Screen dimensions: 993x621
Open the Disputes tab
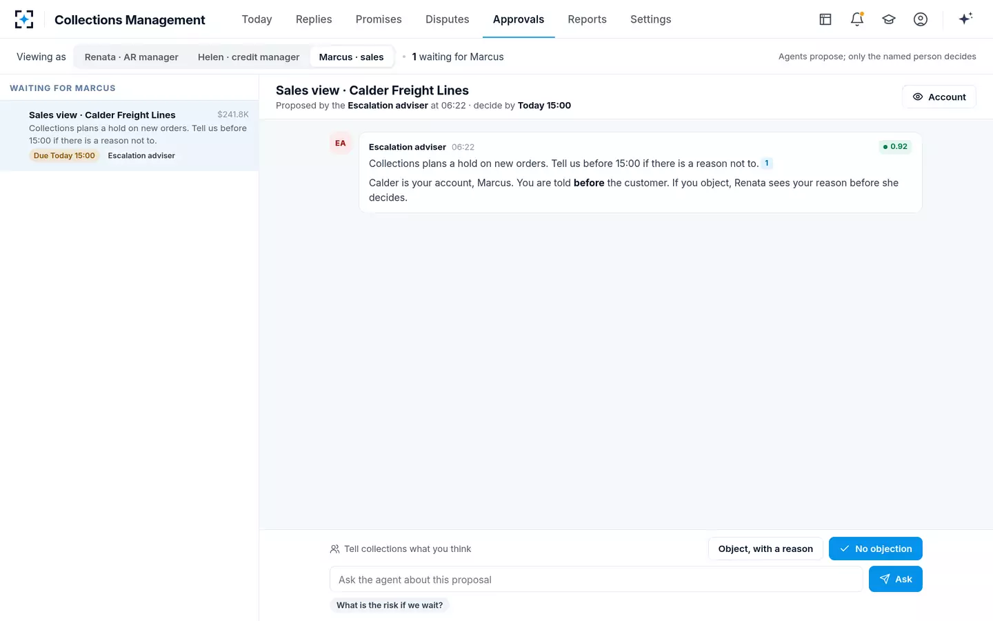[447, 19]
